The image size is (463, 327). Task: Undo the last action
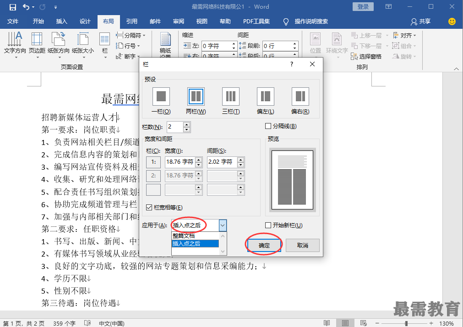26,7
